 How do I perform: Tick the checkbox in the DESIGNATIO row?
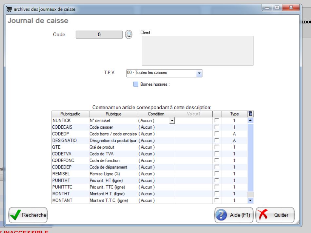(217, 140)
